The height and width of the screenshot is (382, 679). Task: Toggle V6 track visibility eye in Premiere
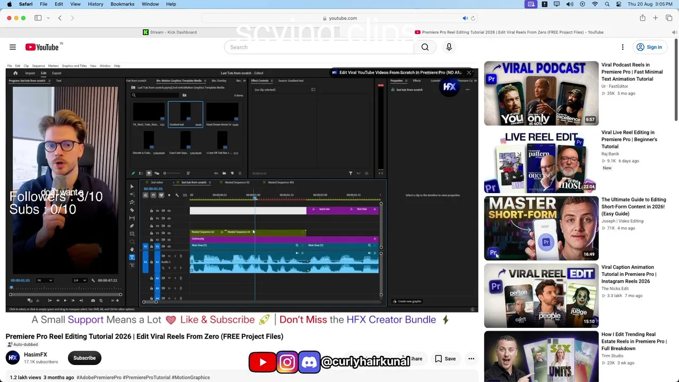coord(169,211)
